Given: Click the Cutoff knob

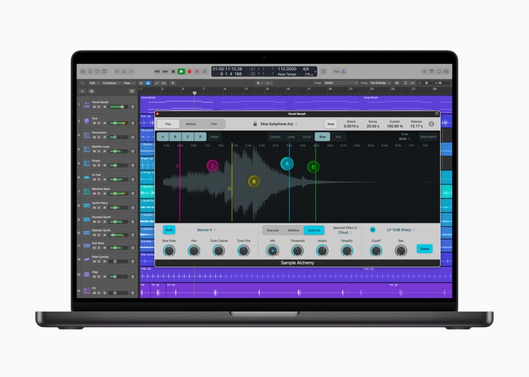Looking at the screenshot, I should click(x=376, y=251).
